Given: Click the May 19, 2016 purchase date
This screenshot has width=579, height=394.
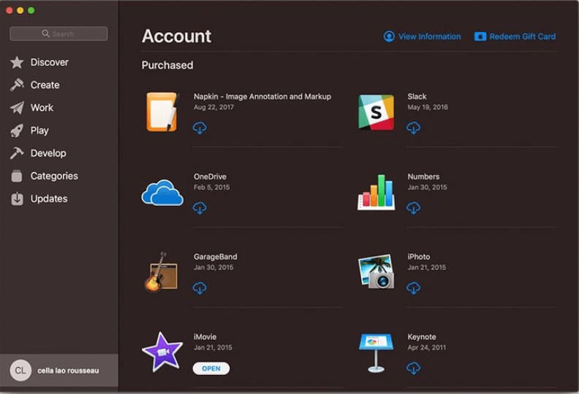Looking at the screenshot, I should 428,107.
